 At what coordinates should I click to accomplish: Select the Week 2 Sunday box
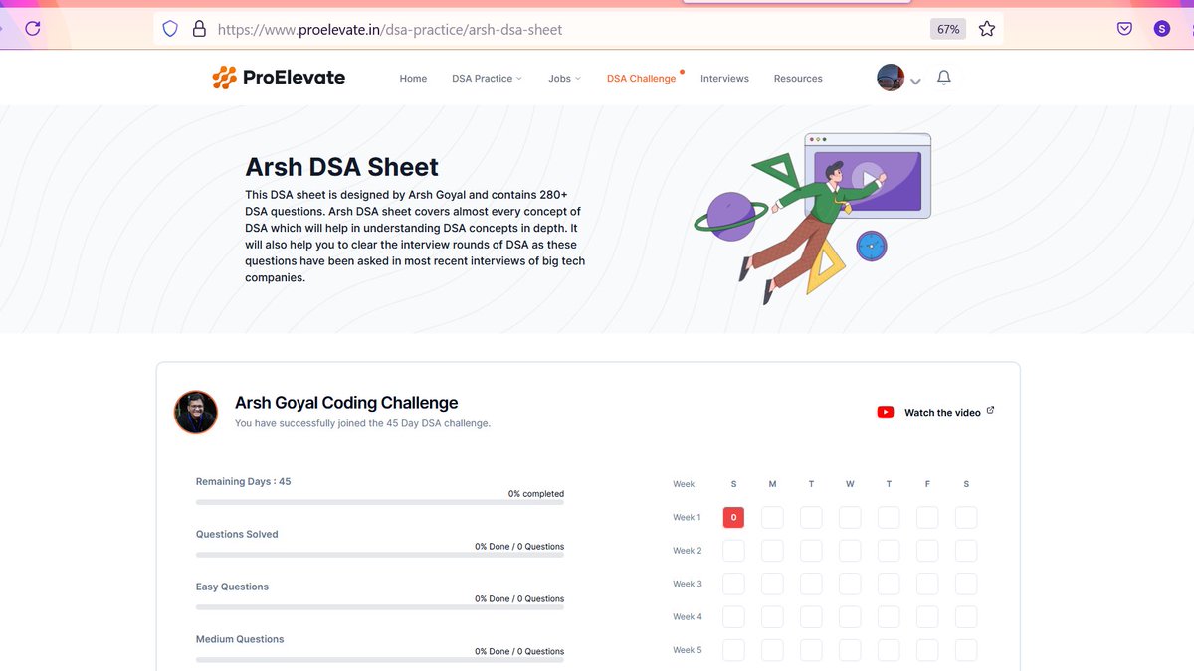tap(733, 551)
